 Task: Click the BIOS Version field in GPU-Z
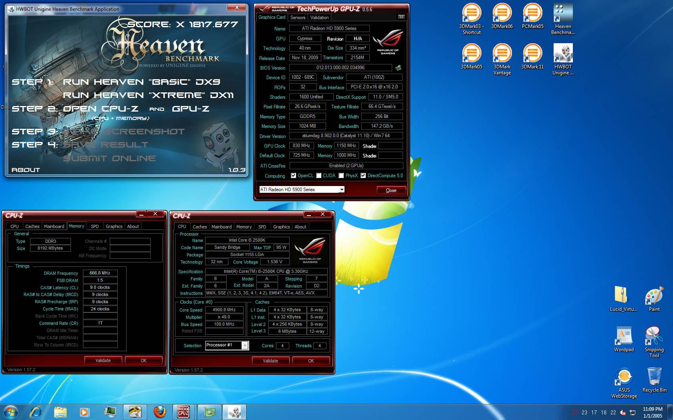click(x=341, y=68)
